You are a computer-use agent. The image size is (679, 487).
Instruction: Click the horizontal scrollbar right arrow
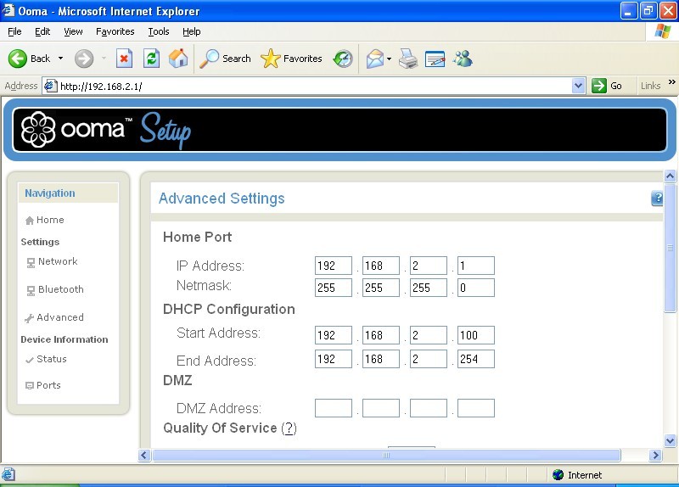(655, 456)
